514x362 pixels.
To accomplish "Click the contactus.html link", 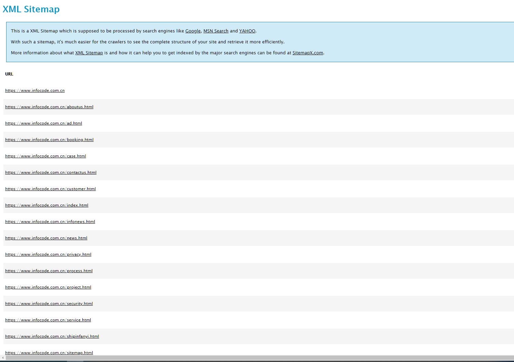I will (51, 172).
